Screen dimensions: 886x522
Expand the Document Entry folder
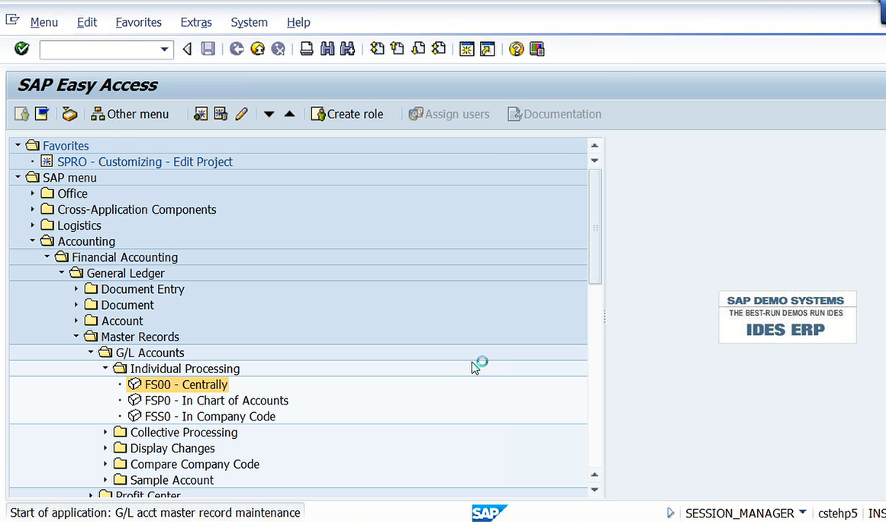click(x=76, y=288)
